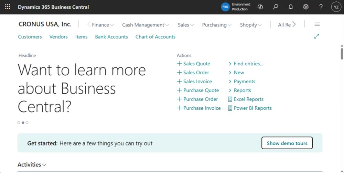Open the YZ user account avatar
The image size is (344, 173).
[x=336, y=7]
